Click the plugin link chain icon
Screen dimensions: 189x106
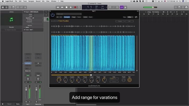click(x=136, y=17)
